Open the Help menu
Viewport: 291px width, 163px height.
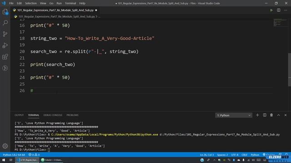82,3
